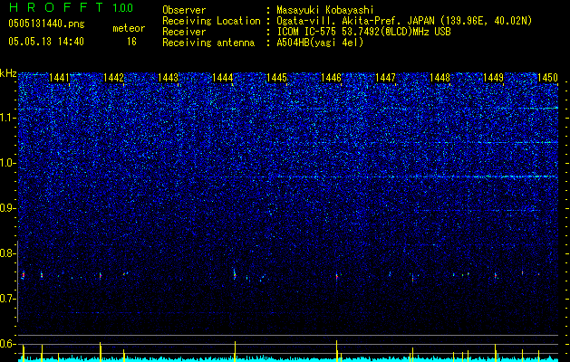
Task: Click the 1449 time marker
Action: (494, 78)
